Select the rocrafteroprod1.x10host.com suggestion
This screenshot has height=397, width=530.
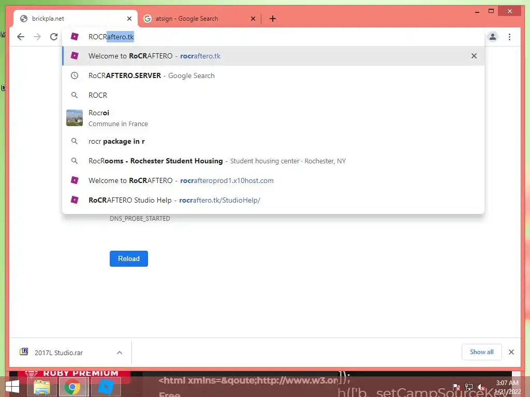click(273, 180)
